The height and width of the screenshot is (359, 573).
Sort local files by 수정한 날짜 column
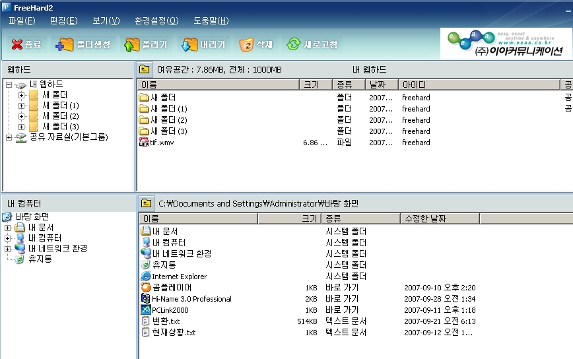(428, 218)
